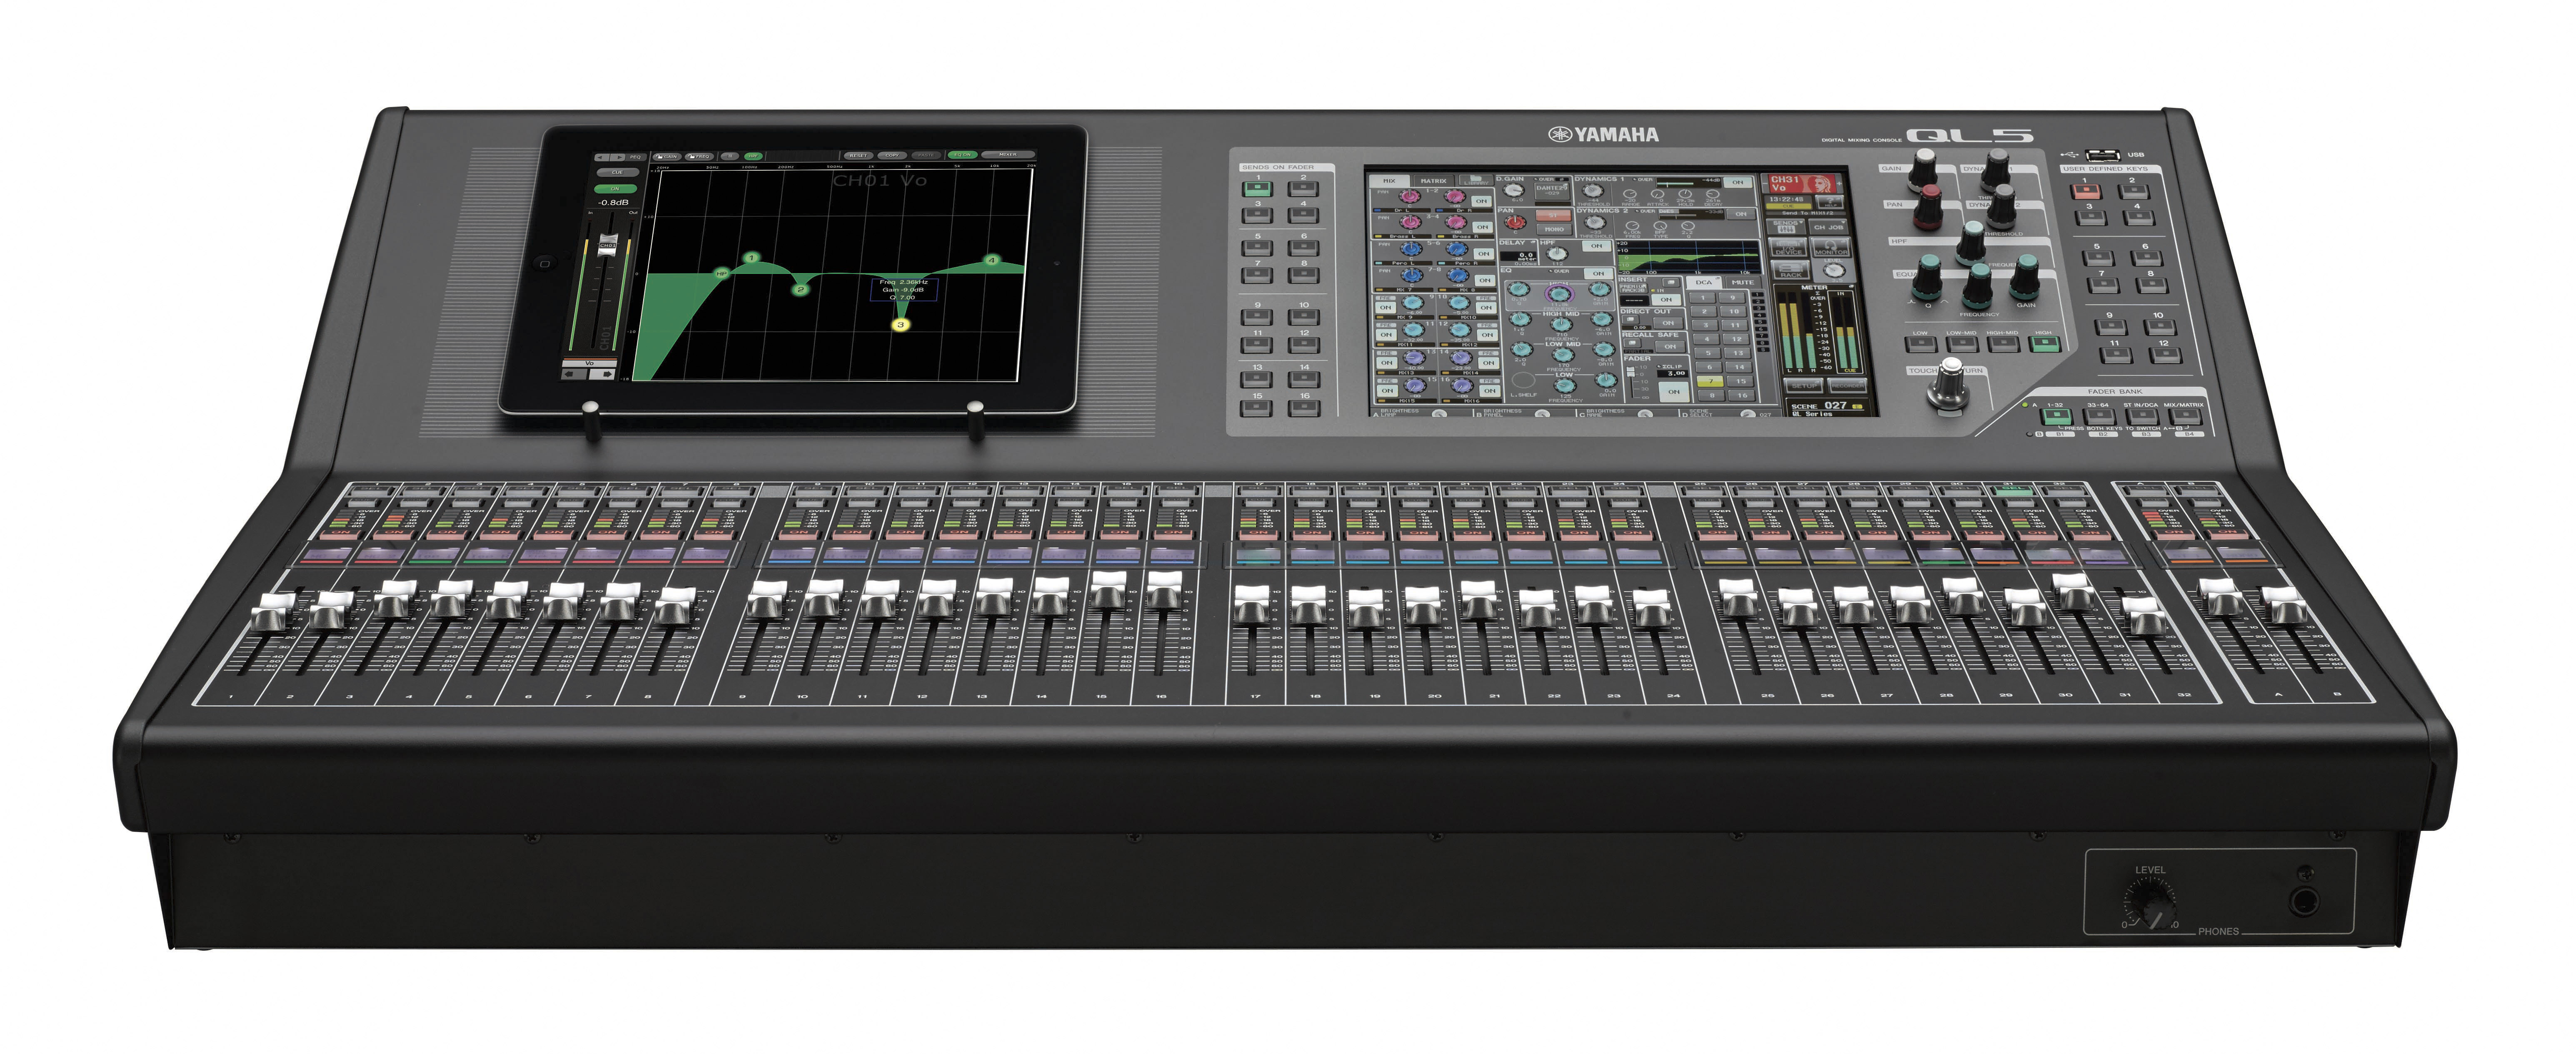This screenshot has width=2576, height=1054.
Task: Tap previous-channel arrow below Vo on iPad
Action: tap(574, 375)
